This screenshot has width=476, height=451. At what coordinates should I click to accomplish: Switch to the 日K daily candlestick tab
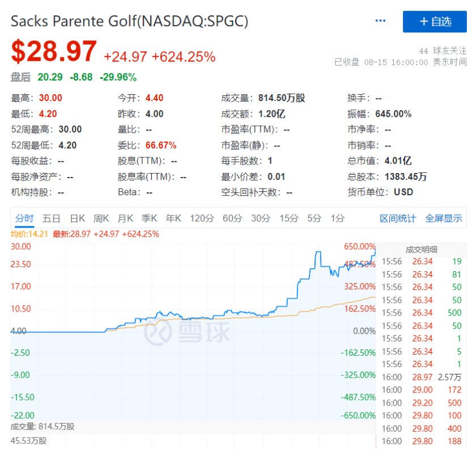pyautogui.click(x=77, y=218)
